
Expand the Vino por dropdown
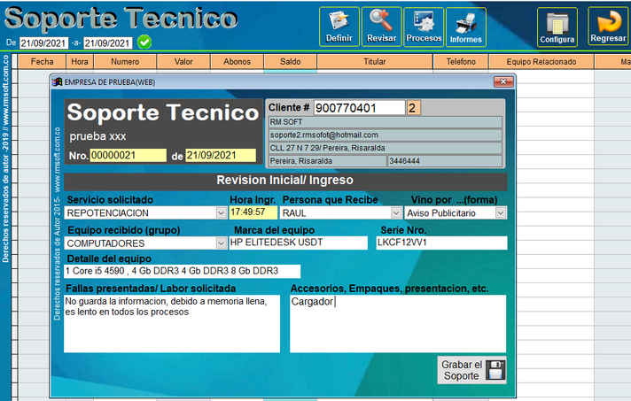point(501,213)
